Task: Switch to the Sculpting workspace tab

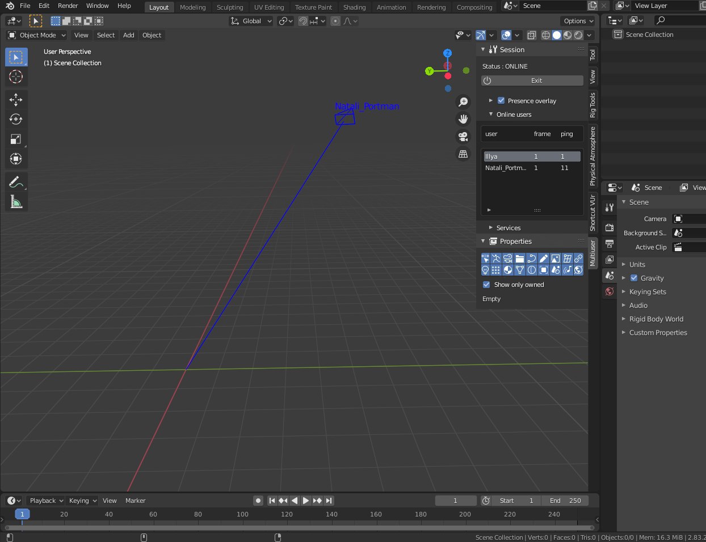Action: [229, 7]
